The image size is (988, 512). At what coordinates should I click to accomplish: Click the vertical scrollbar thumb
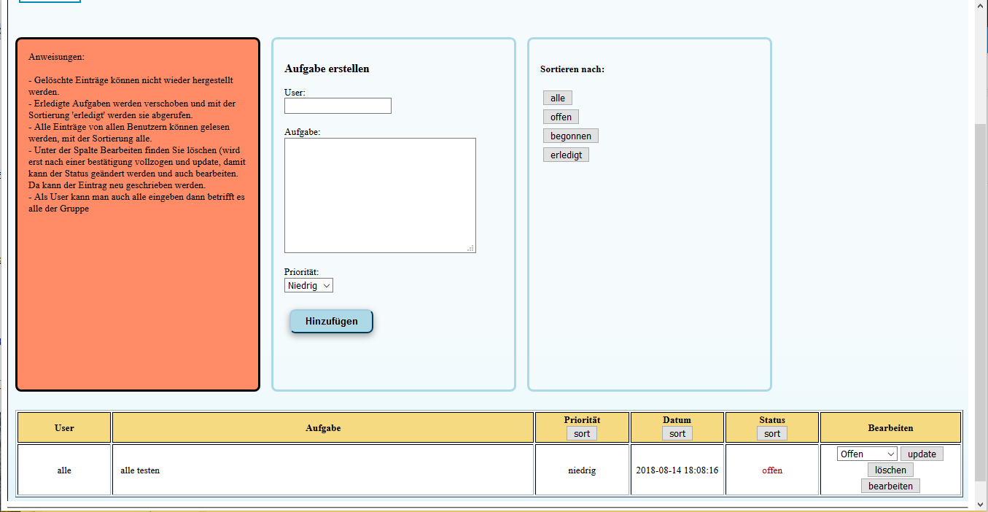981,299
